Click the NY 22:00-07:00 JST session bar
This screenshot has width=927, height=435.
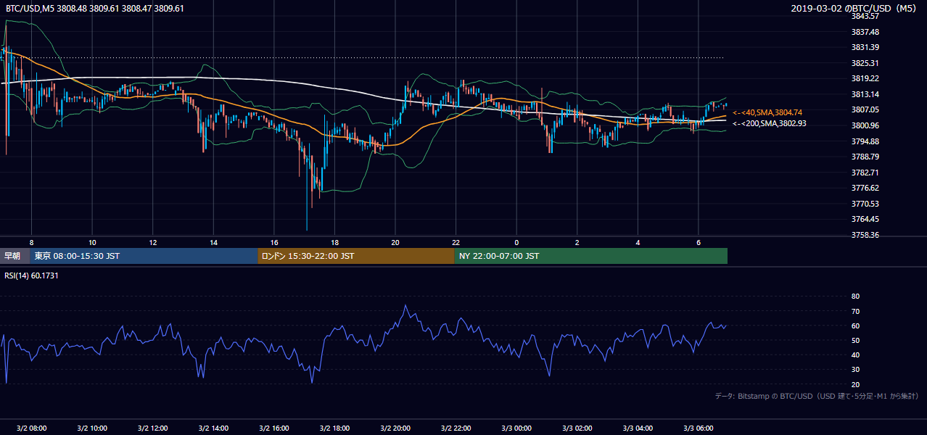591,256
